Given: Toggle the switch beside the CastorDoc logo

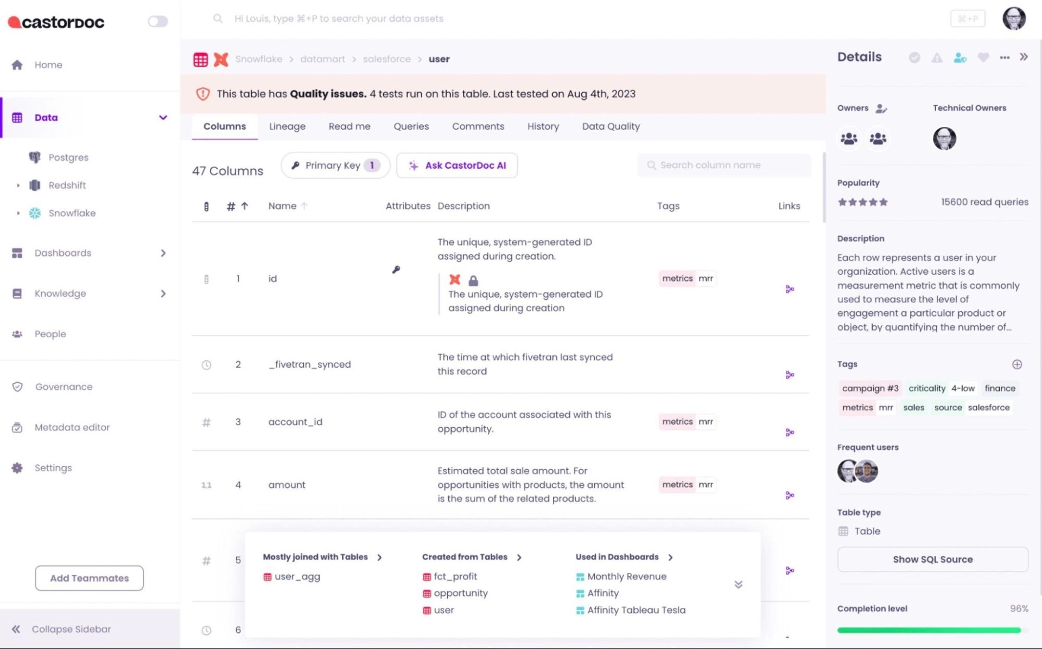Looking at the screenshot, I should point(158,22).
